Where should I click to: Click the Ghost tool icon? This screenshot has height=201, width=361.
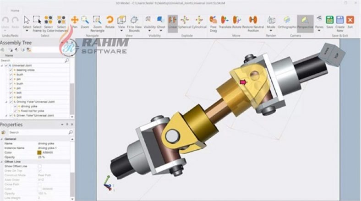160,20
